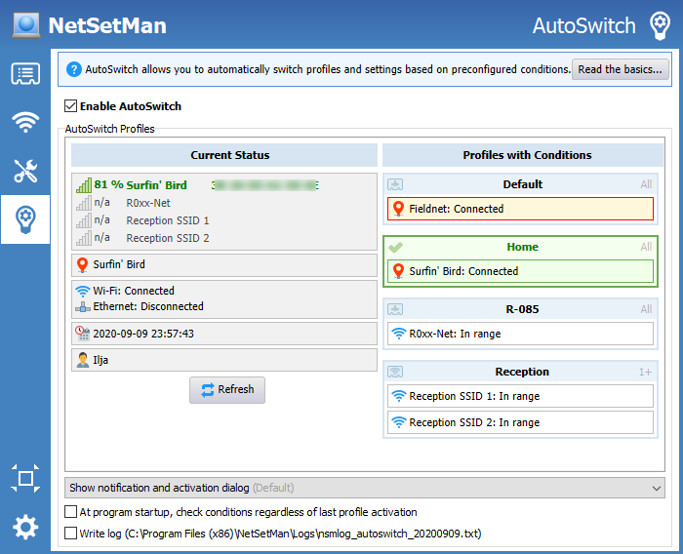Click the pin icon in Fieldnet condition
Viewport: 683px width, 554px height.
[x=398, y=209]
